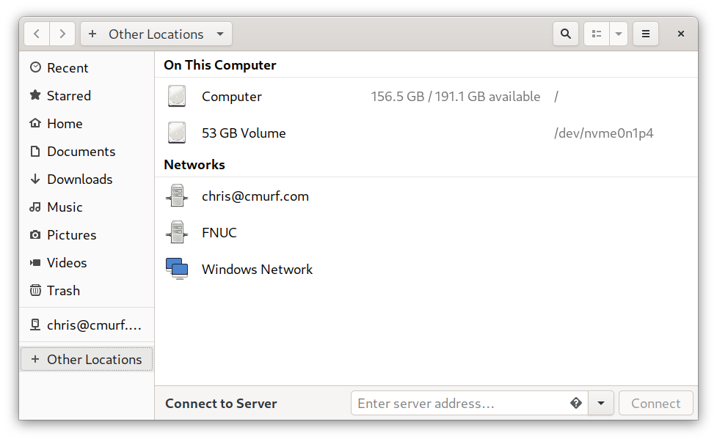717x441 pixels.
Task: Go back with left arrow button
Action: (37, 34)
